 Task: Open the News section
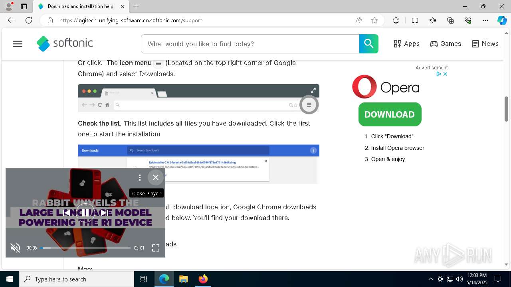tap(485, 44)
